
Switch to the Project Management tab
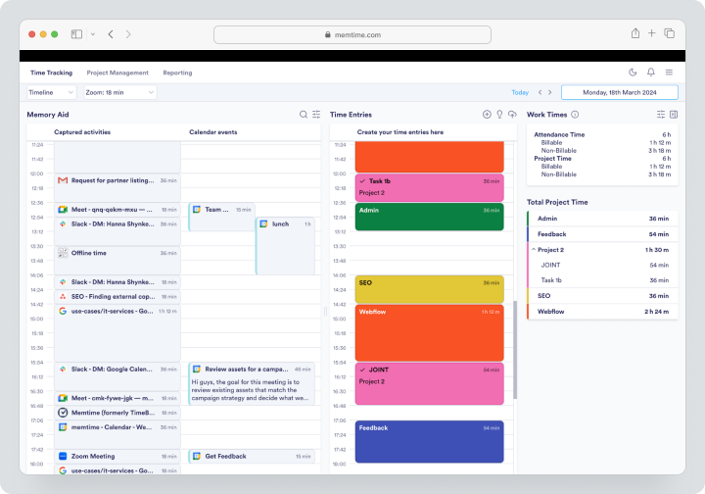pos(117,73)
